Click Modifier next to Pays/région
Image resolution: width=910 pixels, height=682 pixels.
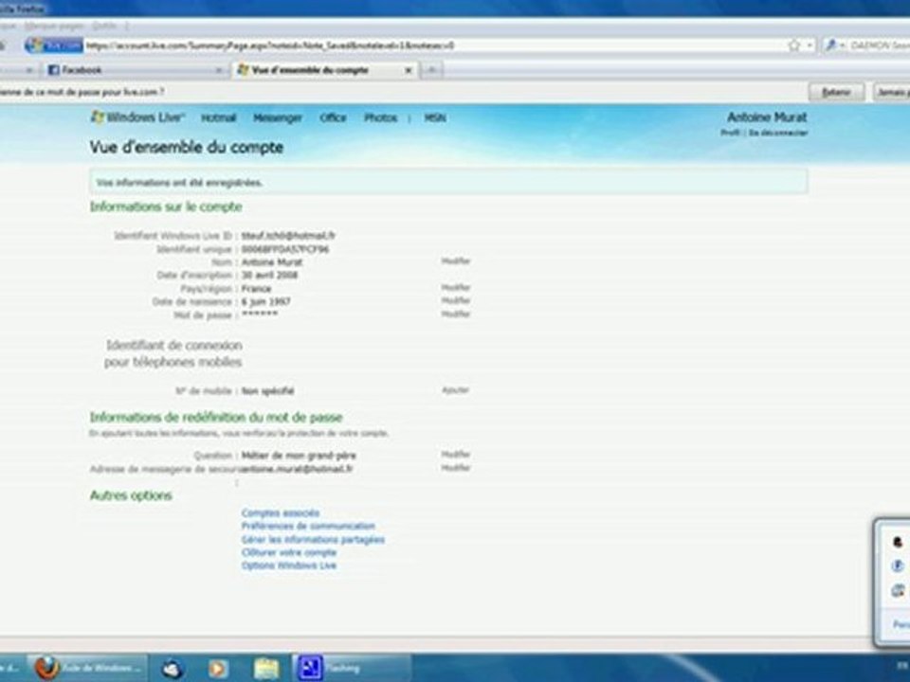point(456,287)
